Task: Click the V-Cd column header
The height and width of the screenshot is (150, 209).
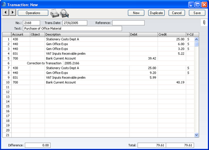Action: tap(192, 35)
